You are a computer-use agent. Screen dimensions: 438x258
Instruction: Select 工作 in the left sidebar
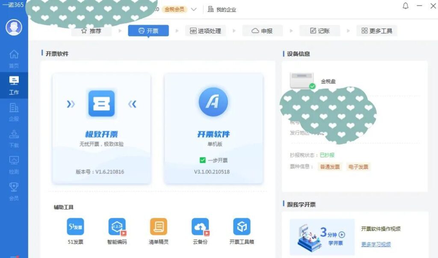coord(14,85)
